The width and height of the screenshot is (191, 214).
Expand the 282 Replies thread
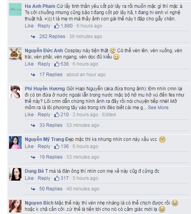click(52, 37)
